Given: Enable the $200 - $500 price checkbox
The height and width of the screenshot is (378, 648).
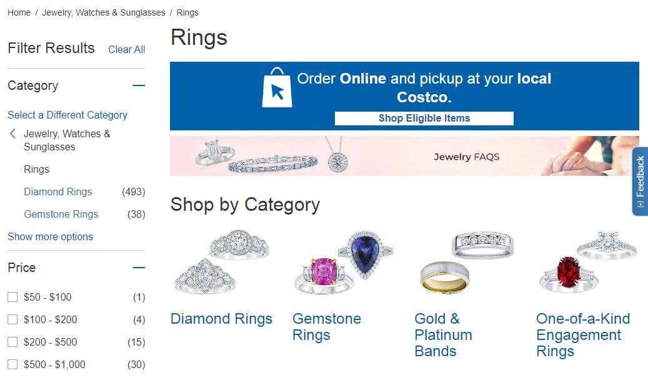Looking at the screenshot, I should [x=12, y=342].
